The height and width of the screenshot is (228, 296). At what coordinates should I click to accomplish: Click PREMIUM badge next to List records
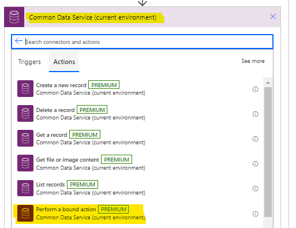83,184
